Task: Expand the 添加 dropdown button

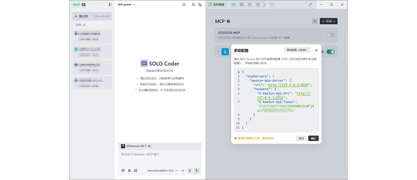Action: [328, 21]
